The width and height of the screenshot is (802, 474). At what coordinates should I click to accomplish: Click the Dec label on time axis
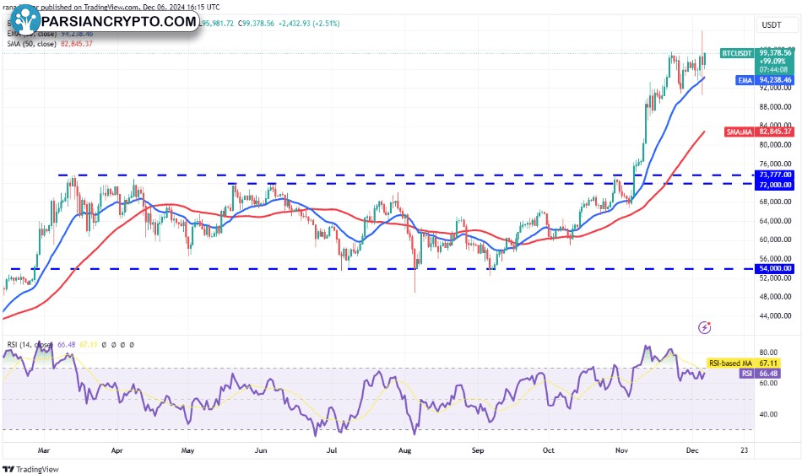point(692,450)
